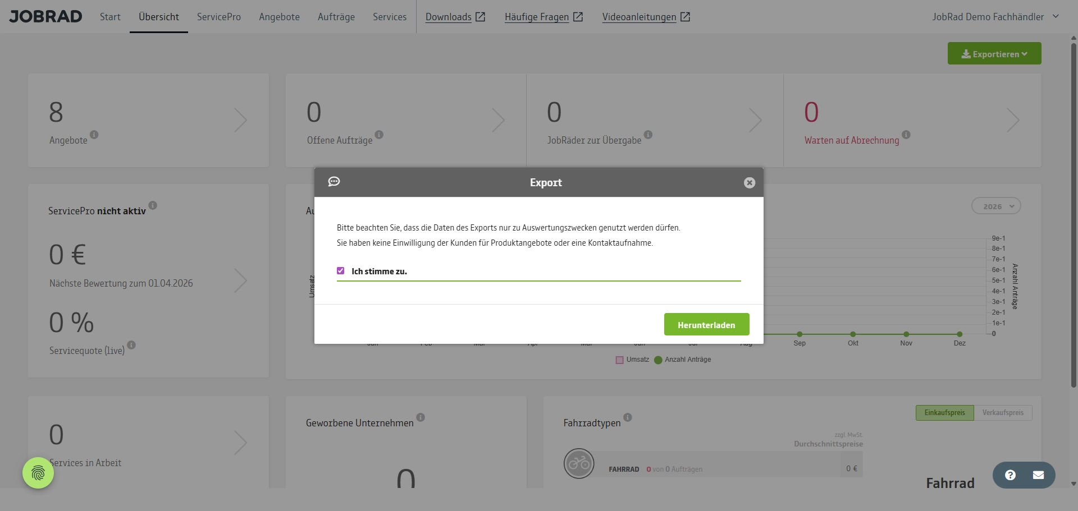Open the Downloads external link
Viewport: 1078px width, 511px height.
tap(455, 17)
